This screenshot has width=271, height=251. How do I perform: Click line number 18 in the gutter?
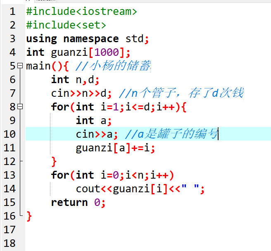10,243
